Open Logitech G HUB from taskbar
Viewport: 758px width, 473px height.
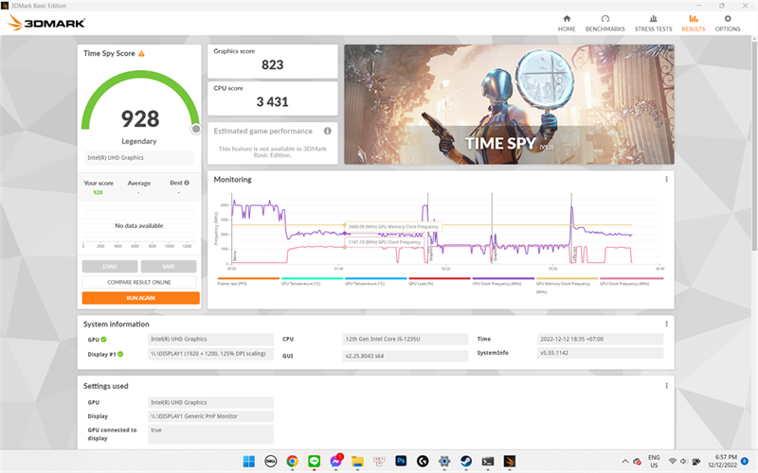pyautogui.click(x=423, y=462)
